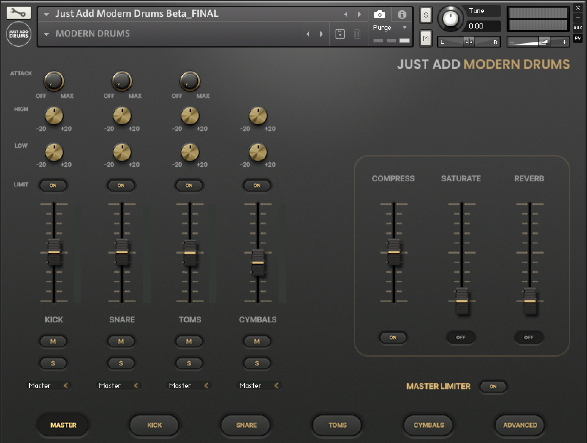Select the next instrument arrow
Screen dimensions: 587x443
click(360, 14)
